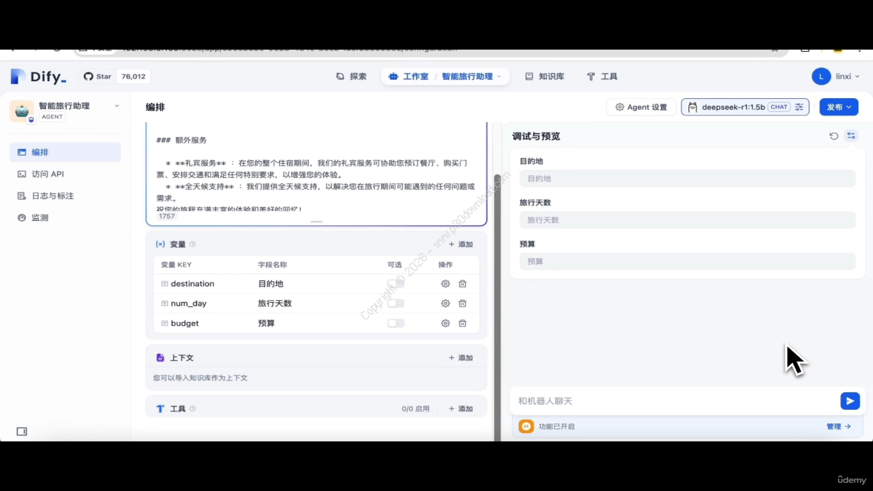Viewport: 873px width, 491px height.
Task: Click the Agent 设置 button
Action: click(641, 107)
